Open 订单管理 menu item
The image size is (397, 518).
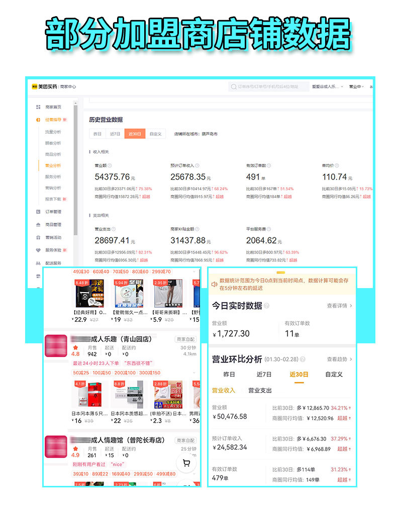click(53, 212)
